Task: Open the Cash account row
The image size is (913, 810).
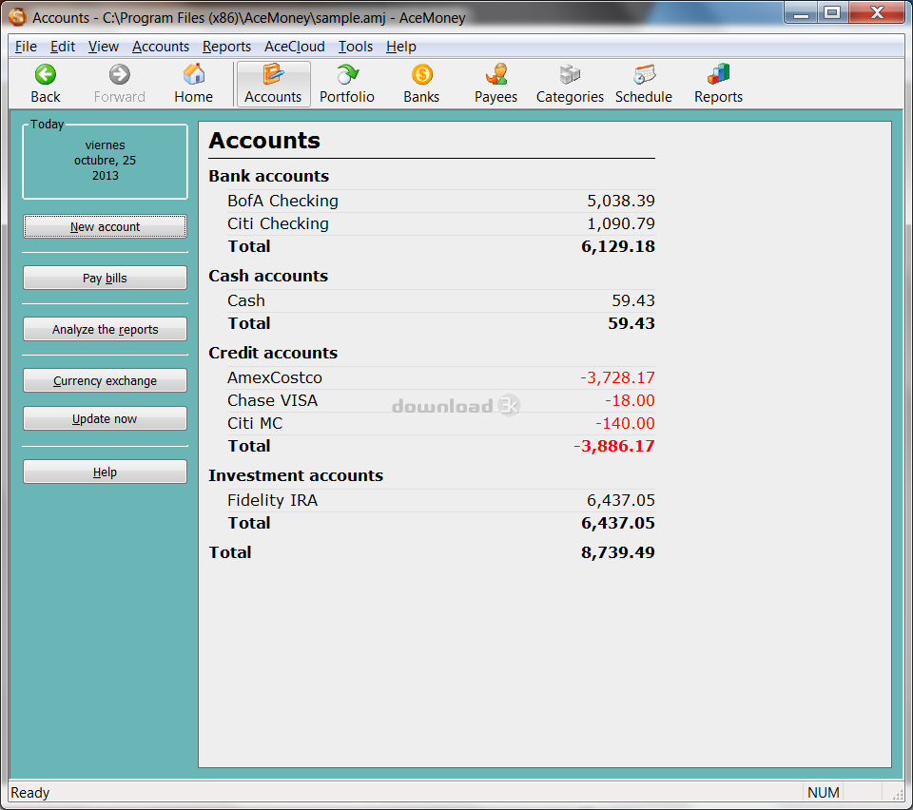Action: pyautogui.click(x=440, y=300)
